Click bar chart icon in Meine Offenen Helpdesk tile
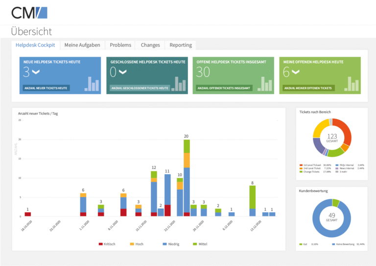Viewport: 376px width, 266px height. coord(352,84)
